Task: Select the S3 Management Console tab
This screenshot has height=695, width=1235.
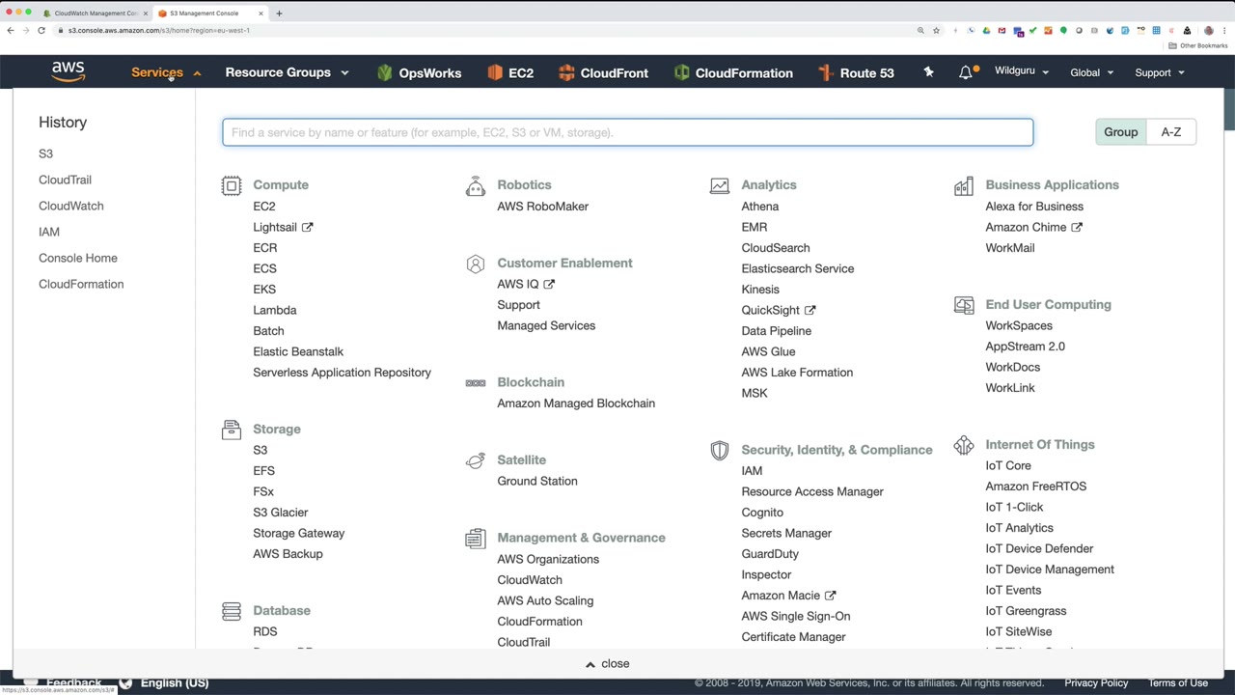Action: click(211, 14)
